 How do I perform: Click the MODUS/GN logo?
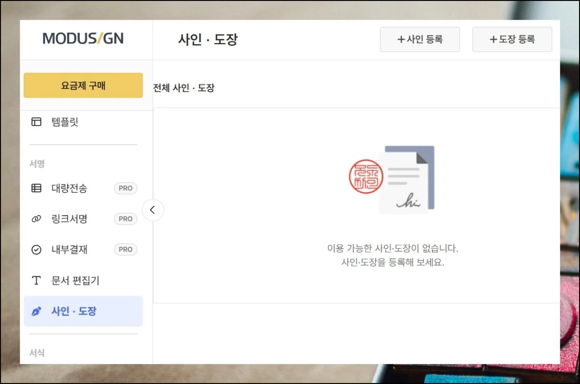(83, 39)
